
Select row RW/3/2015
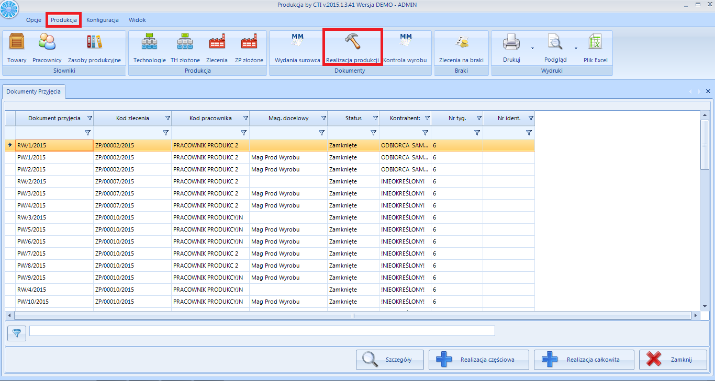pyautogui.click(x=270, y=217)
